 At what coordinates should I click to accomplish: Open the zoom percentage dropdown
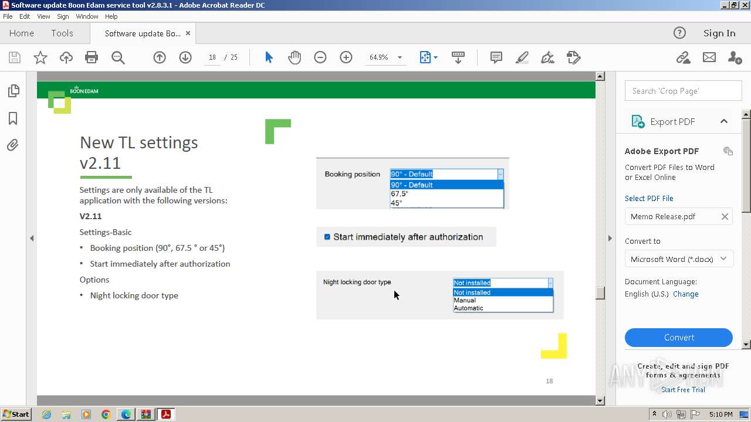point(400,57)
